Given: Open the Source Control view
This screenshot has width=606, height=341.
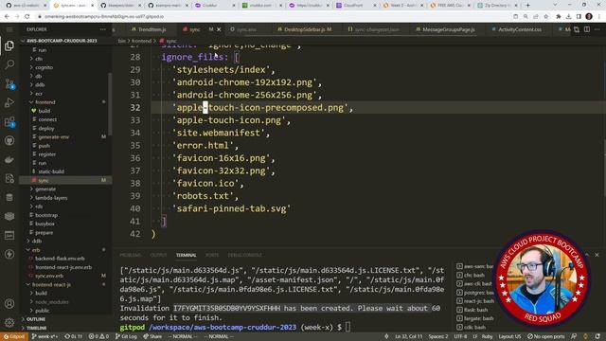Looking at the screenshot, I should click(x=9, y=83).
